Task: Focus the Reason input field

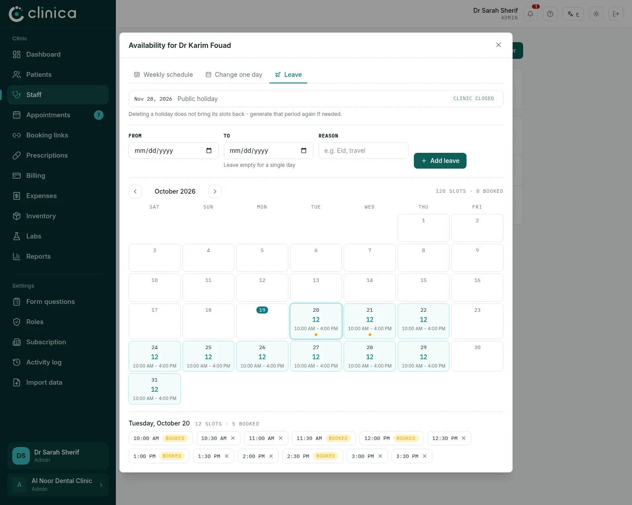Action: click(x=363, y=151)
